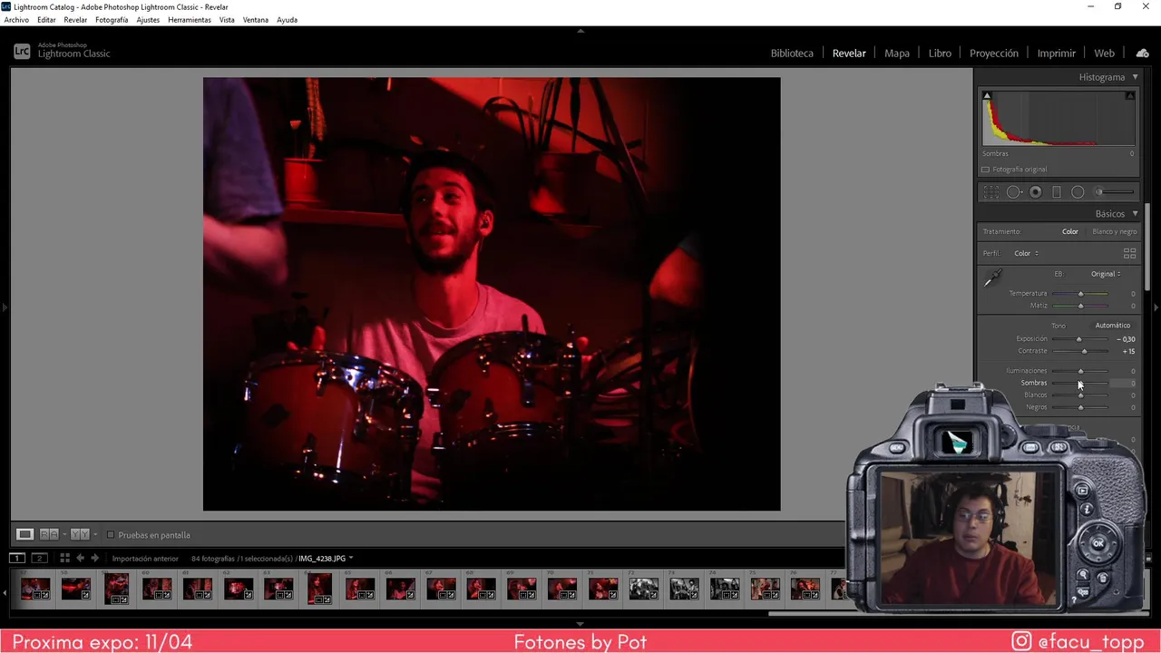Switch to the Biblioteca module
Screen dimensions: 1161x653
point(792,54)
